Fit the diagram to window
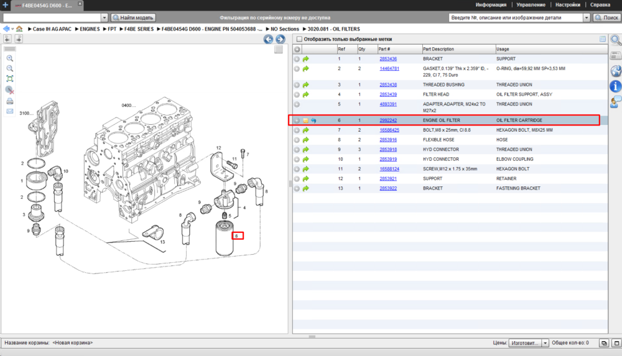622x356 pixels. pyautogui.click(x=10, y=79)
